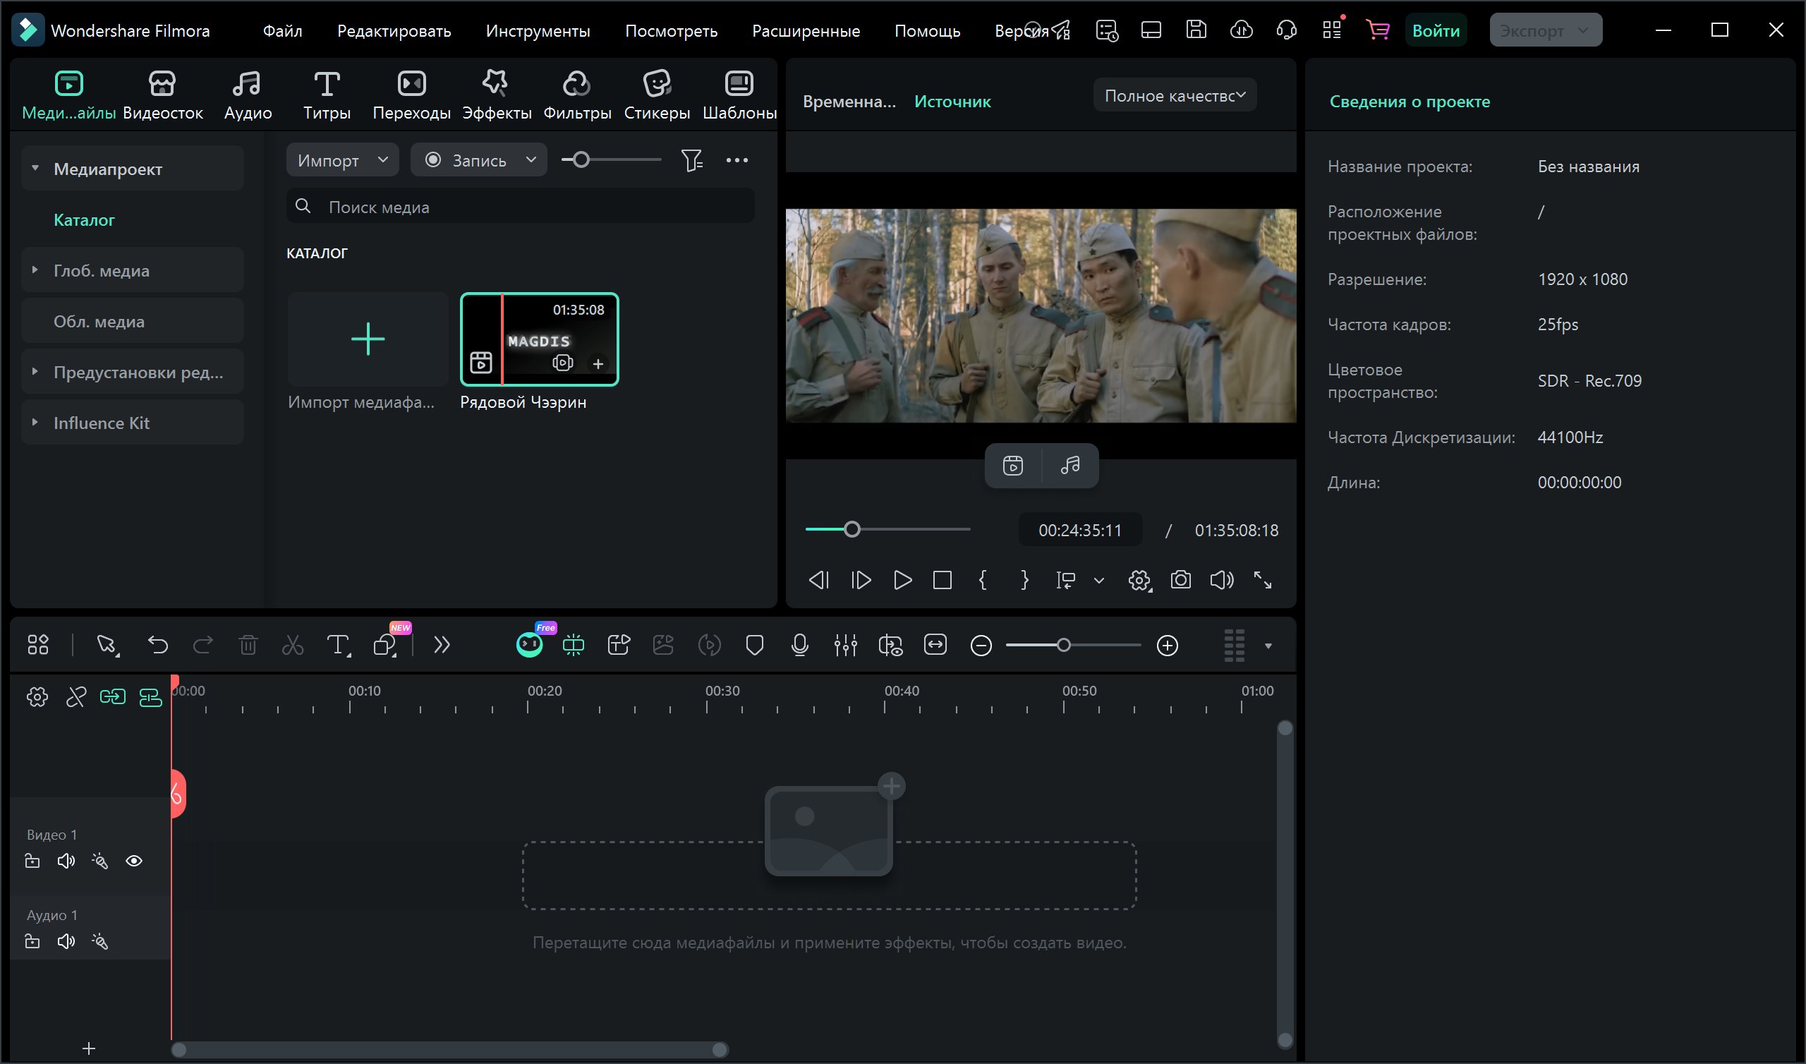Viewport: 1806px width, 1064px height.
Task: Toggle the lock on the Видео 1 track
Action: click(32, 861)
